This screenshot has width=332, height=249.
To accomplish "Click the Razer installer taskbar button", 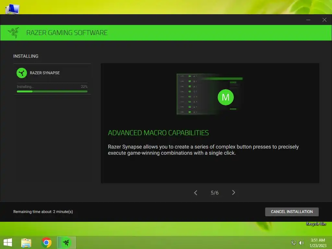I will 66,243.
